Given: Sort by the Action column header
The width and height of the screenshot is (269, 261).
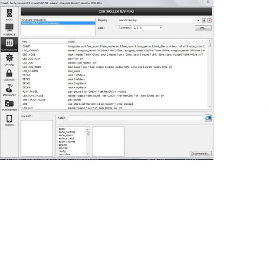Looking at the screenshot, I should point(137,42).
